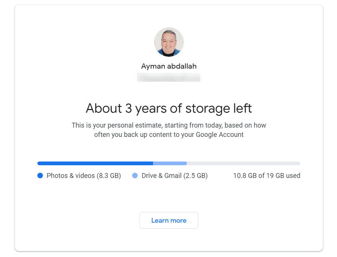Click the light blue segment of the storage bar
The height and width of the screenshot is (257, 337).
point(170,163)
